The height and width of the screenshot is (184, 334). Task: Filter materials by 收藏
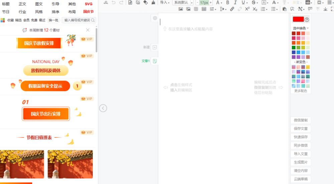[10, 20]
